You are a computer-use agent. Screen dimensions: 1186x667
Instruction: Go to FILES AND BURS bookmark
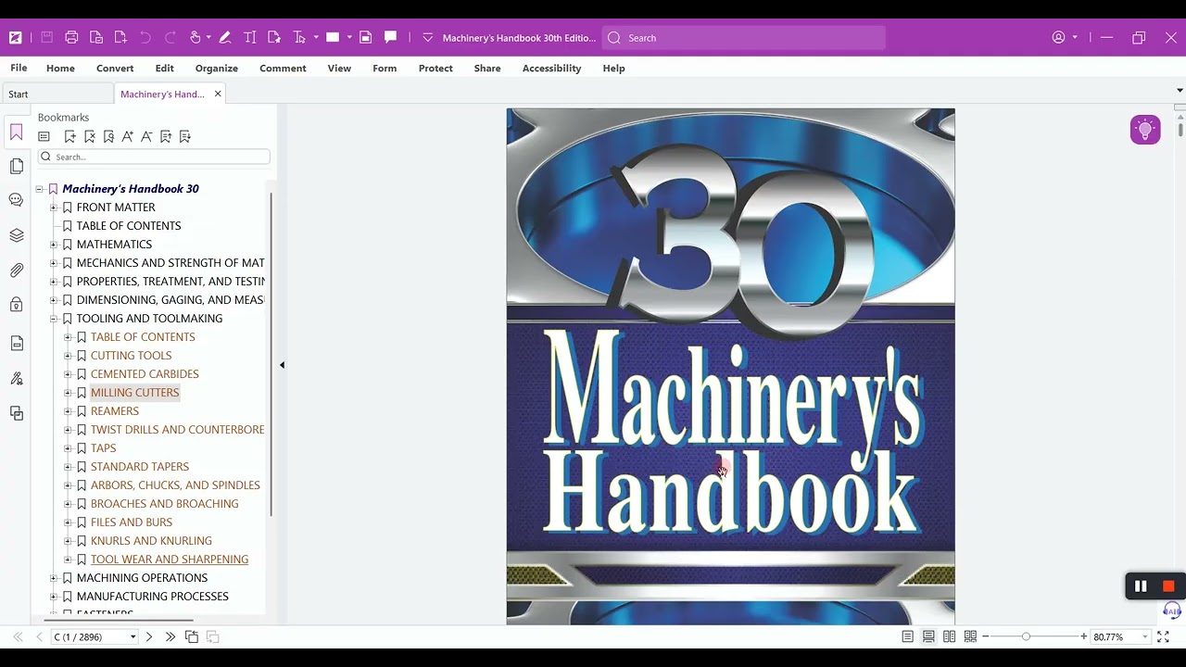point(132,522)
